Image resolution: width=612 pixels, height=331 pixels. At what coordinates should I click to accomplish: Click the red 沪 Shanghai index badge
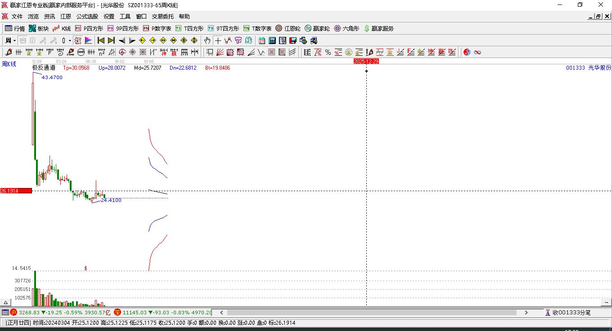point(13,312)
